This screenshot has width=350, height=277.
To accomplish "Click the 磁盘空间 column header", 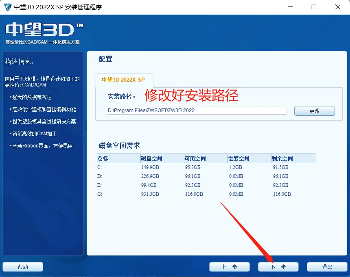I will tap(162, 158).
